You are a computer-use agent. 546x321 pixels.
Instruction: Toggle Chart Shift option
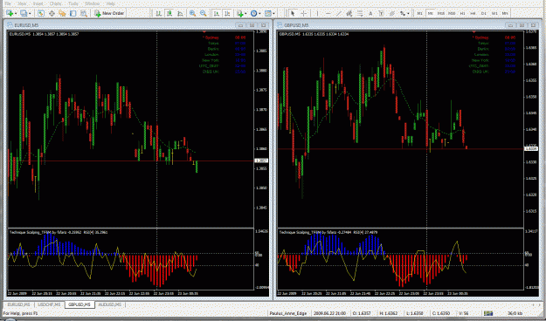point(227,13)
